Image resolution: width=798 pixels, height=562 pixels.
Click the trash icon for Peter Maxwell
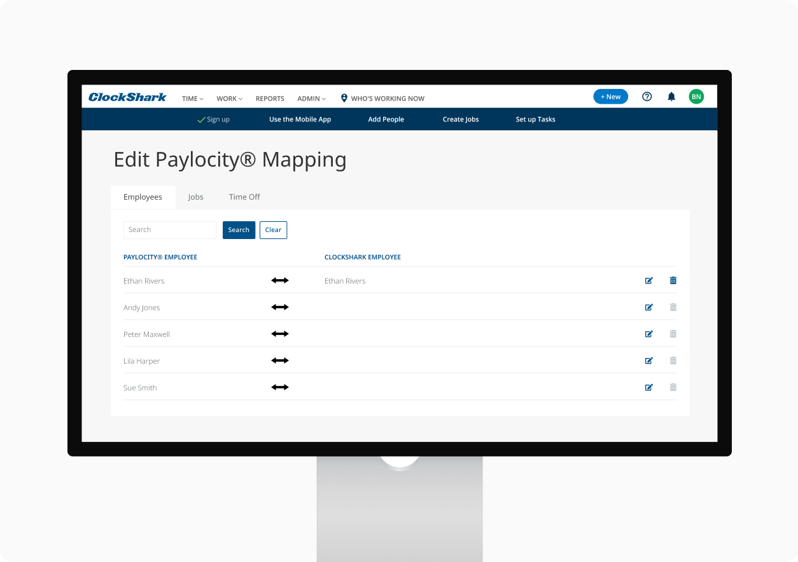click(673, 334)
